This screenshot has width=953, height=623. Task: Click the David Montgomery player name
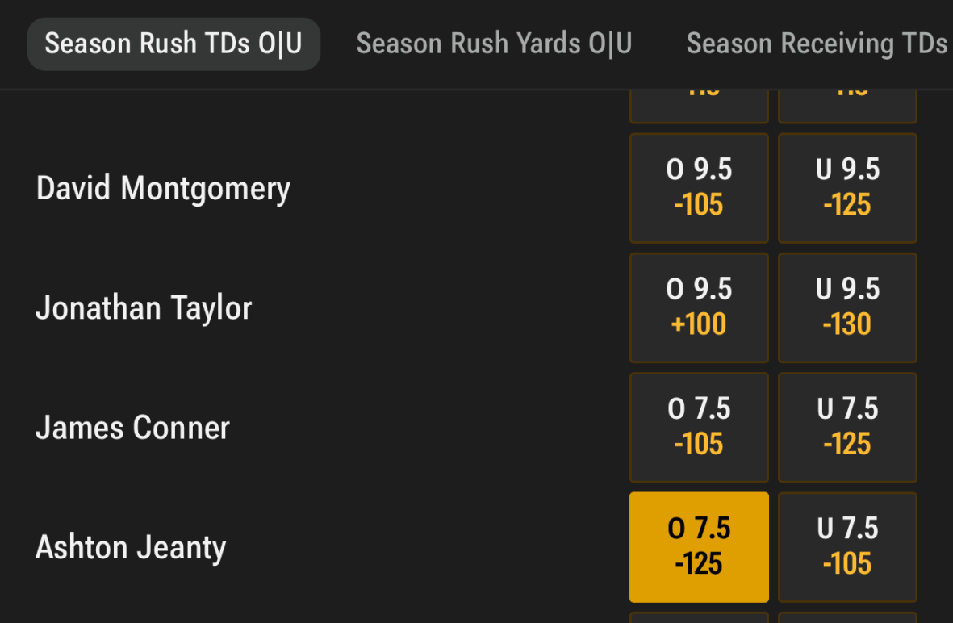click(x=163, y=188)
